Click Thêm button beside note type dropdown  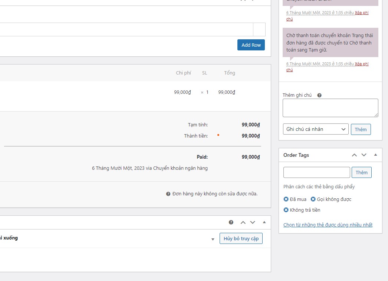361,129
